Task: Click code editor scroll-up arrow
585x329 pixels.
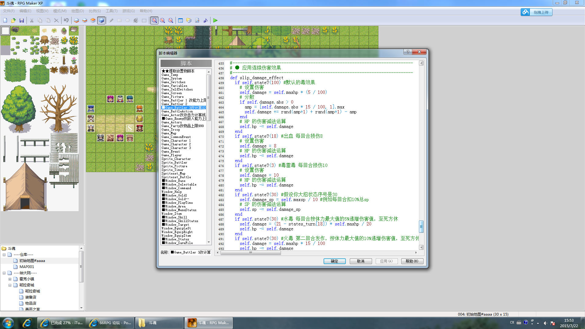Action: pyautogui.click(x=421, y=63)
